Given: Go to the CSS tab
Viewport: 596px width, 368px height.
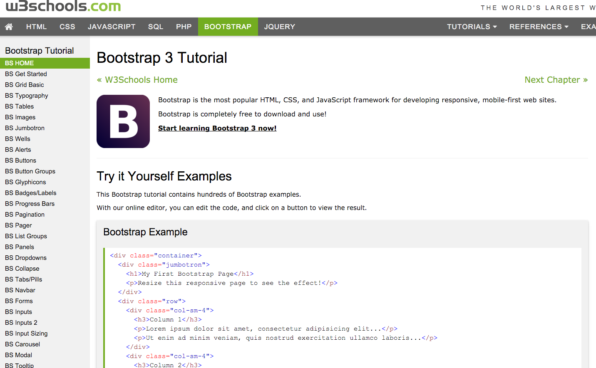Looking at the screenshot, I should click(67, 27).
